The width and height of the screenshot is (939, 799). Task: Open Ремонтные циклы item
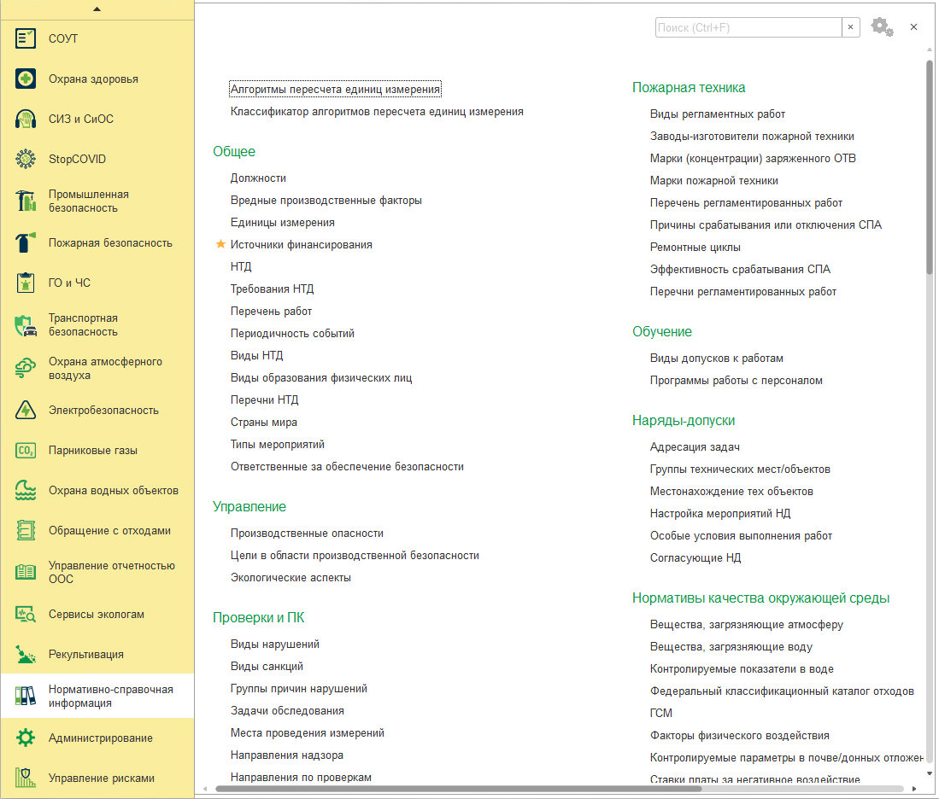(x=695, y=248)
